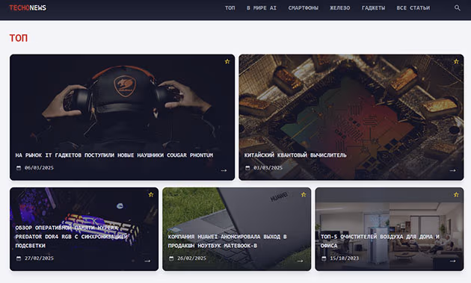Open the ТОП navigation menu item

[x=230, y=7]
